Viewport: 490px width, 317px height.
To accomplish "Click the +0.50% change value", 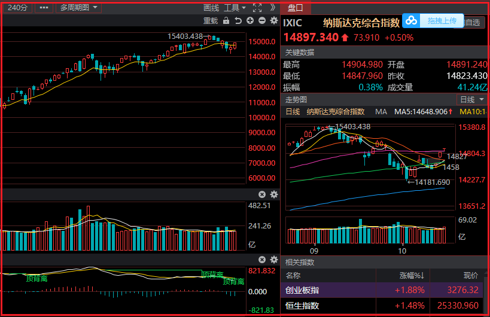I will pos(398,38).
